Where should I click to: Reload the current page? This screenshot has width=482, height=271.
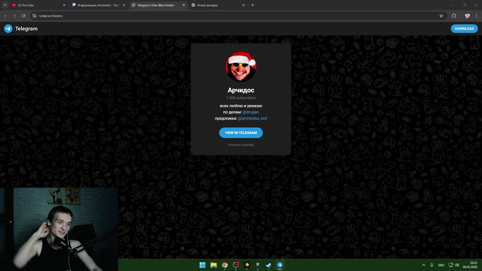23,16
